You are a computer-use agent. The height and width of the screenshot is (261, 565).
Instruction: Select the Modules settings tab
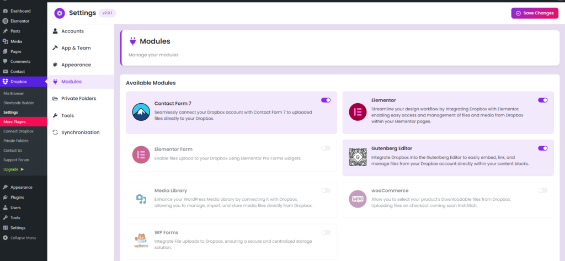click(x=81, y=82)
